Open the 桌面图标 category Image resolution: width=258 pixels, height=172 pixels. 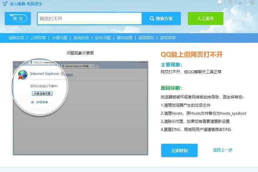pyautogui.click(x=146, y=38)
